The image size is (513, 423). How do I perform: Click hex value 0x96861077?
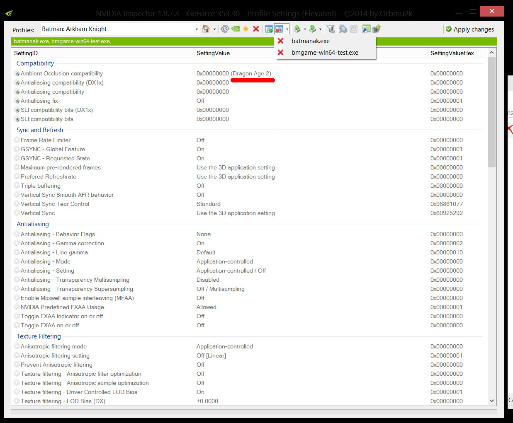[x=447, y=204]
